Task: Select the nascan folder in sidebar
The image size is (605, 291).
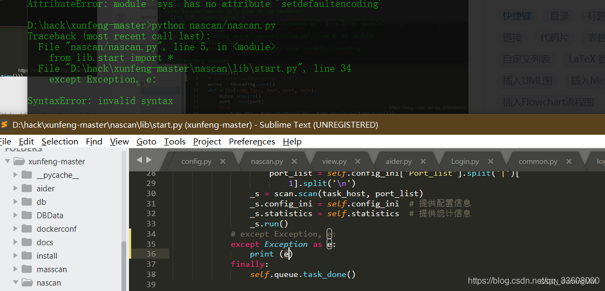Action: (x=49, y=283)
